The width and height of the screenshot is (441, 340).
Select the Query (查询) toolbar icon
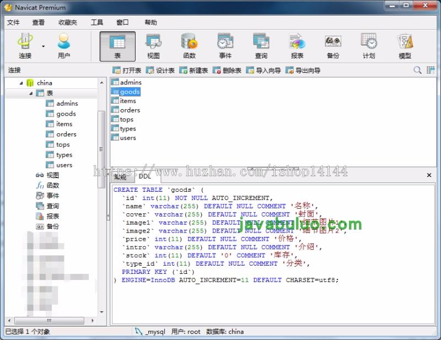pos(261,46)
